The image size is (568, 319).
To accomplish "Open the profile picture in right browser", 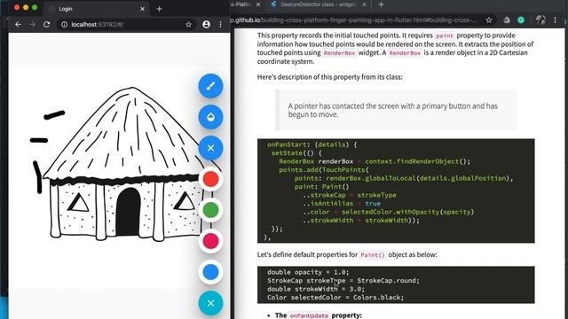I will tap(540, 19).
